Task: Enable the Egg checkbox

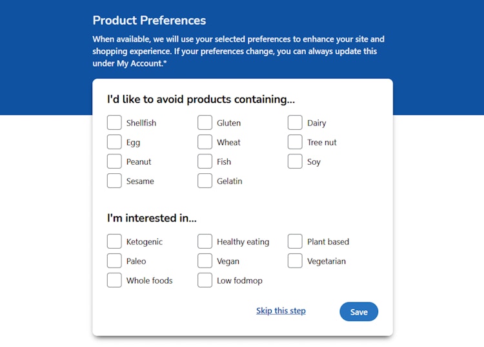Action: pos(114,142)
